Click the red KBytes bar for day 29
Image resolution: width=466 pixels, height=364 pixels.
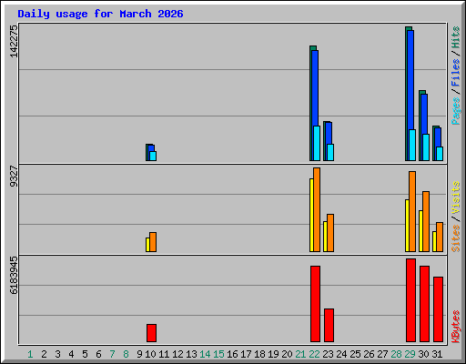[410, 300]
